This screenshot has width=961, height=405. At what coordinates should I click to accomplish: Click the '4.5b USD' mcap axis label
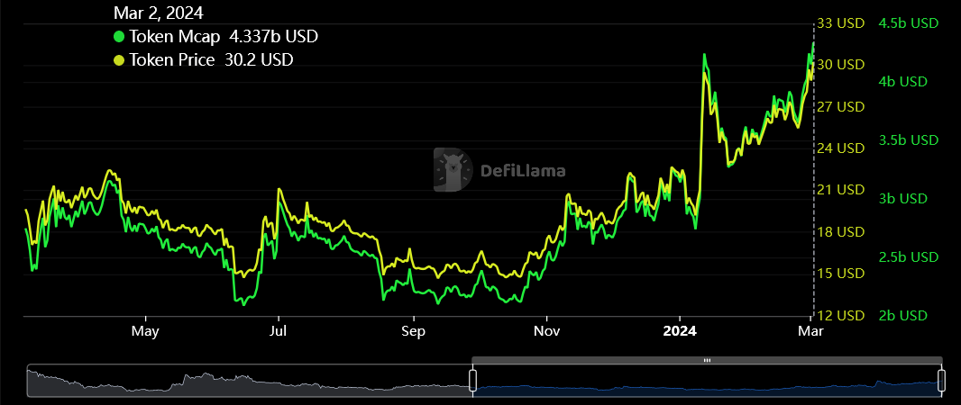pos(909,23)
